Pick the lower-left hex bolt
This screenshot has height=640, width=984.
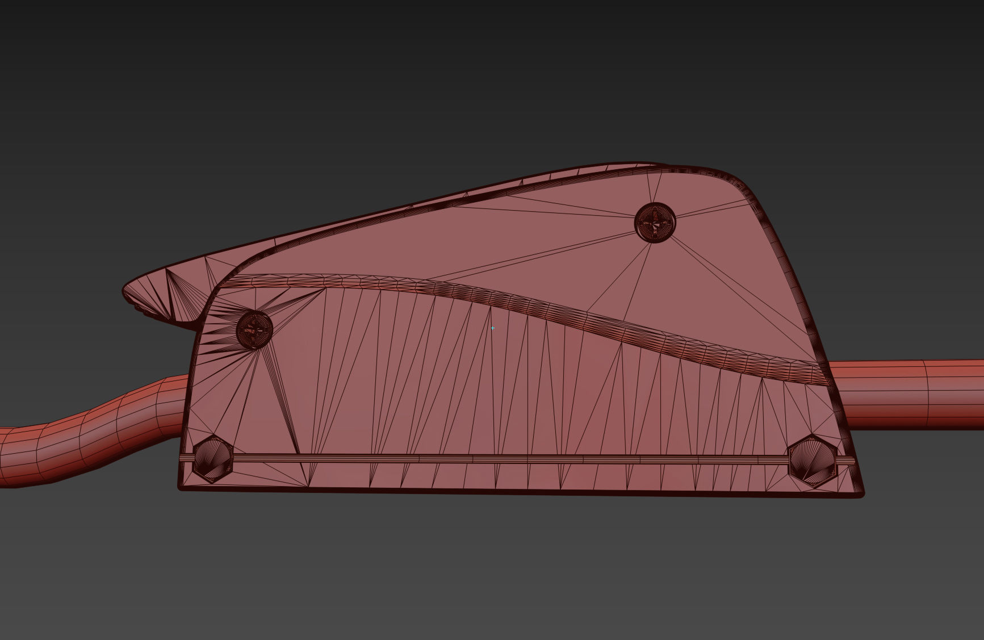(213, 459)
